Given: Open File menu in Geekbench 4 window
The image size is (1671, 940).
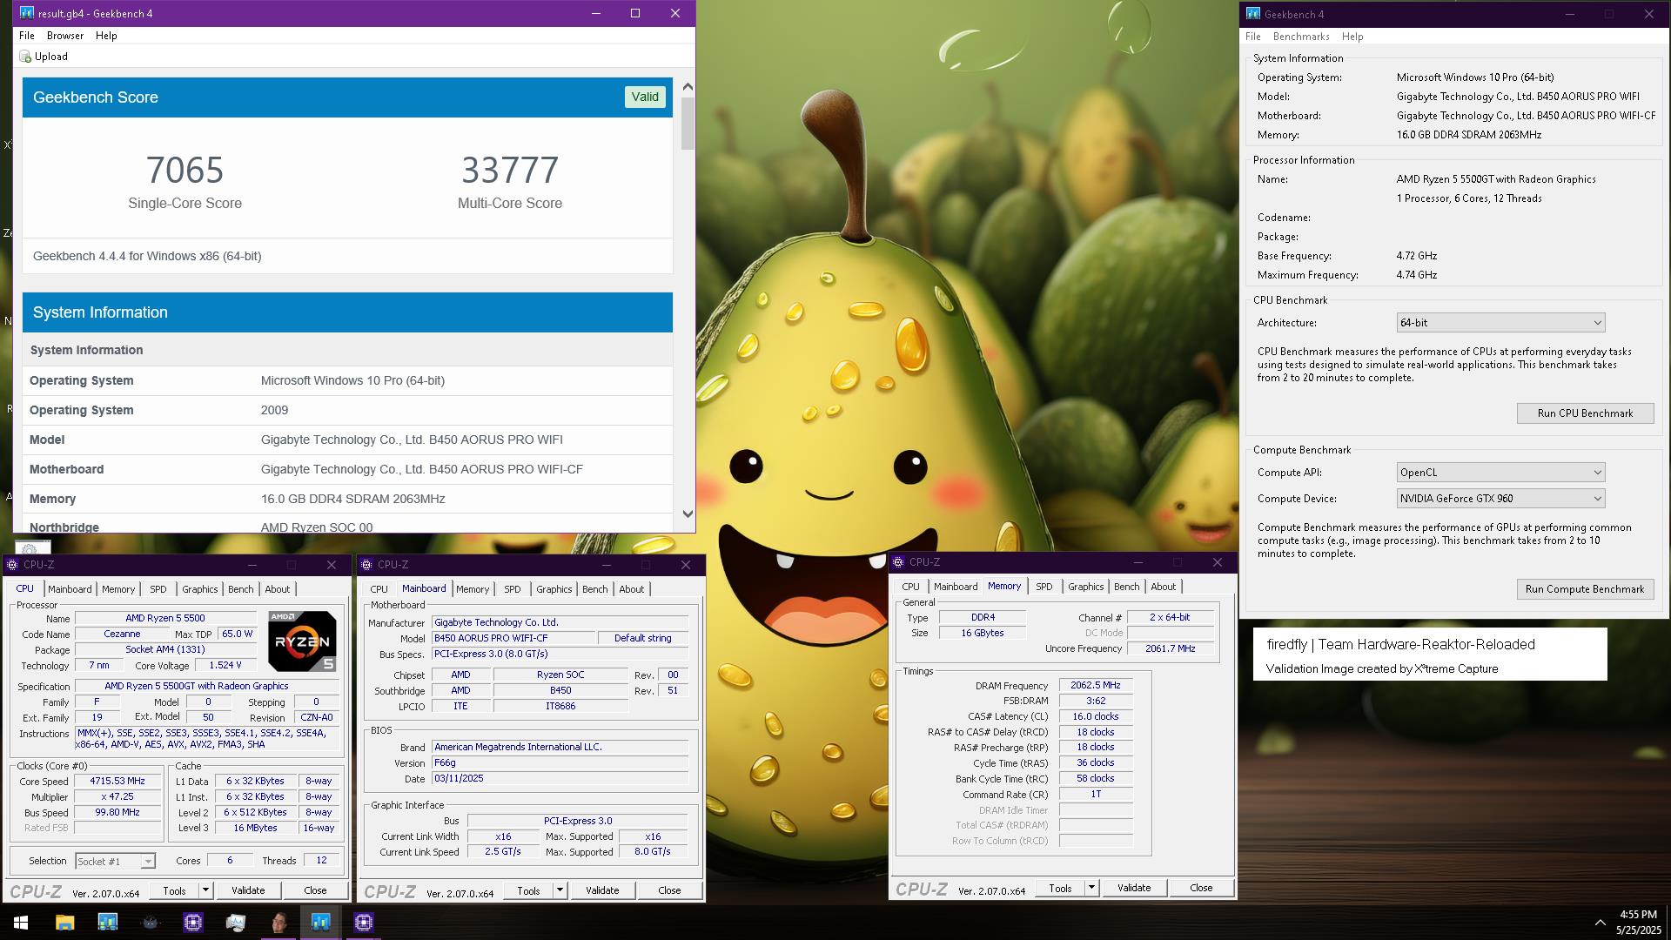Looking at the screenshot, I should (1253, 37).
